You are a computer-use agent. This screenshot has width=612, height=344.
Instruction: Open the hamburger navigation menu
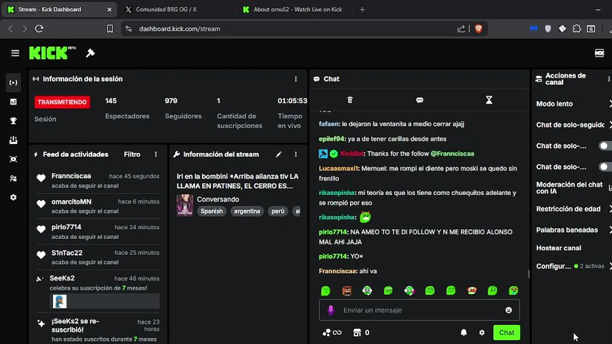[x=15, y=53]
